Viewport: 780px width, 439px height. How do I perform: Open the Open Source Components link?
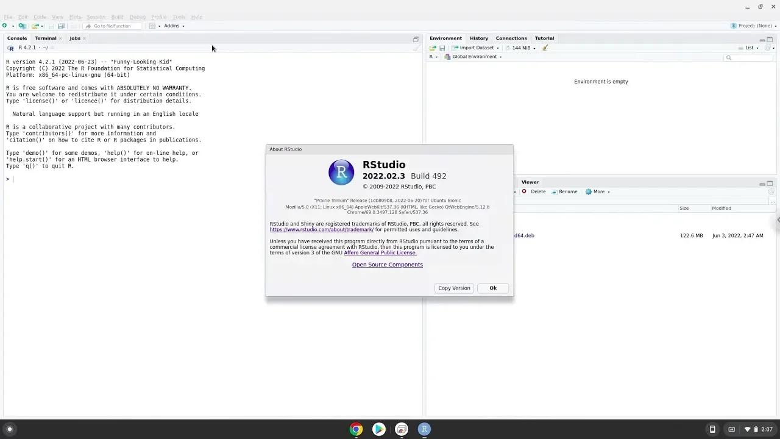[x=388, y=265]
